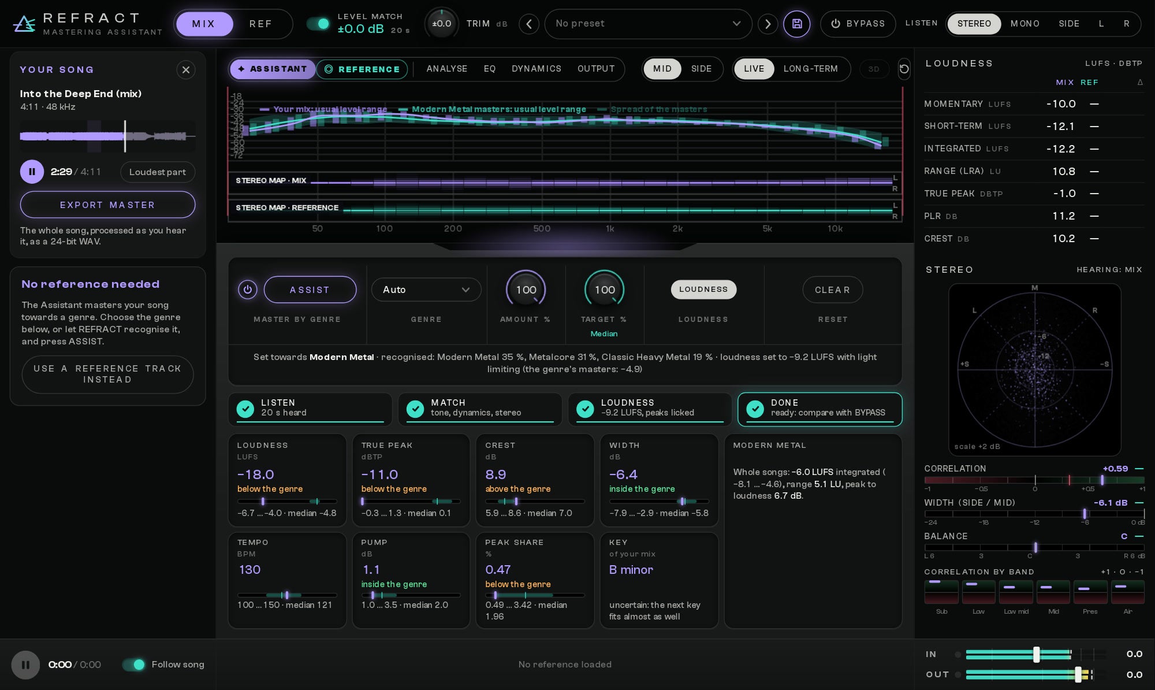This screenshot has height=690, width=1155.
Task: Switch analyser to LONG-TERM
Action: (811, 69)
